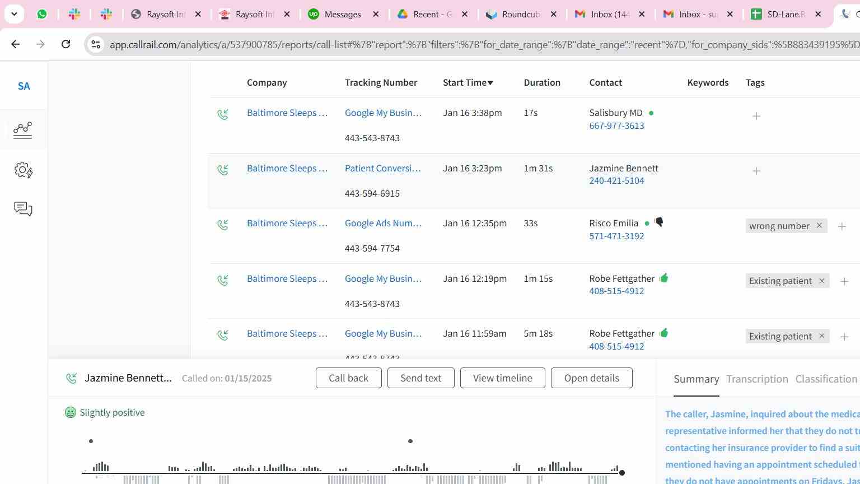Jump to the middle marker dot above waveform
860x484 pixels.
410,441
